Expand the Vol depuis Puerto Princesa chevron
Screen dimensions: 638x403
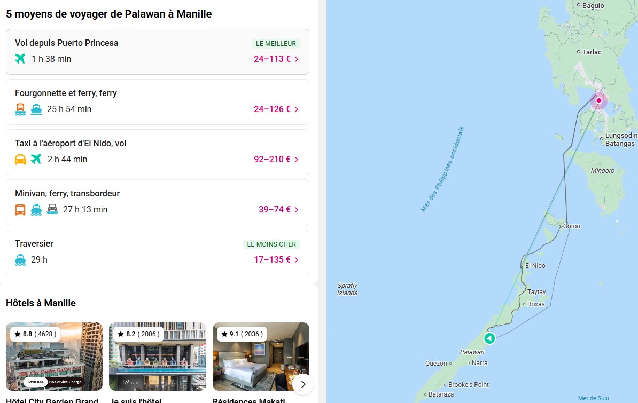point(297,59)
